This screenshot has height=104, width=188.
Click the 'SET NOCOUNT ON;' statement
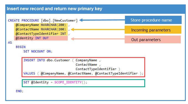point(38,51)
